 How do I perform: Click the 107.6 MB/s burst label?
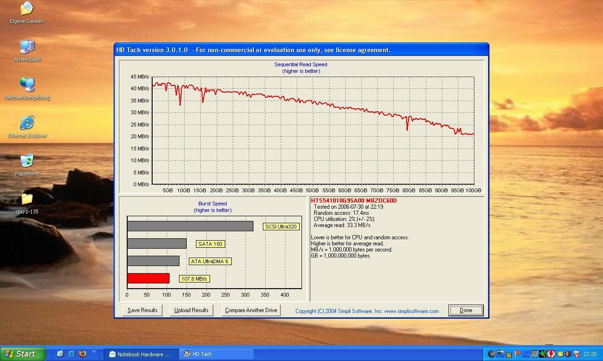[194, 279]
